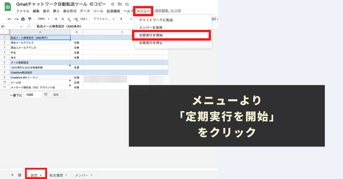Click the undo arrow
This screenshot has height=179, width=343.
(9, 19)
